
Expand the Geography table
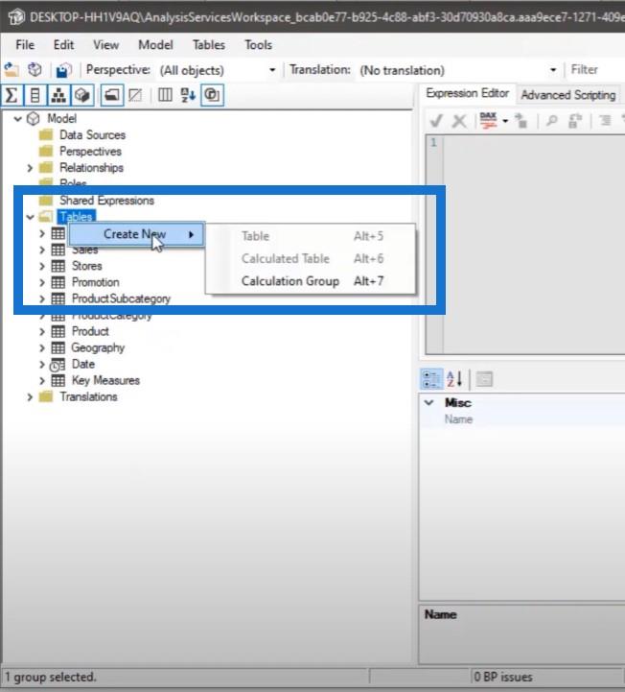(42, 347)
